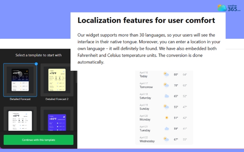Click the partly cloudy icon for Today

tap(166, 74)
